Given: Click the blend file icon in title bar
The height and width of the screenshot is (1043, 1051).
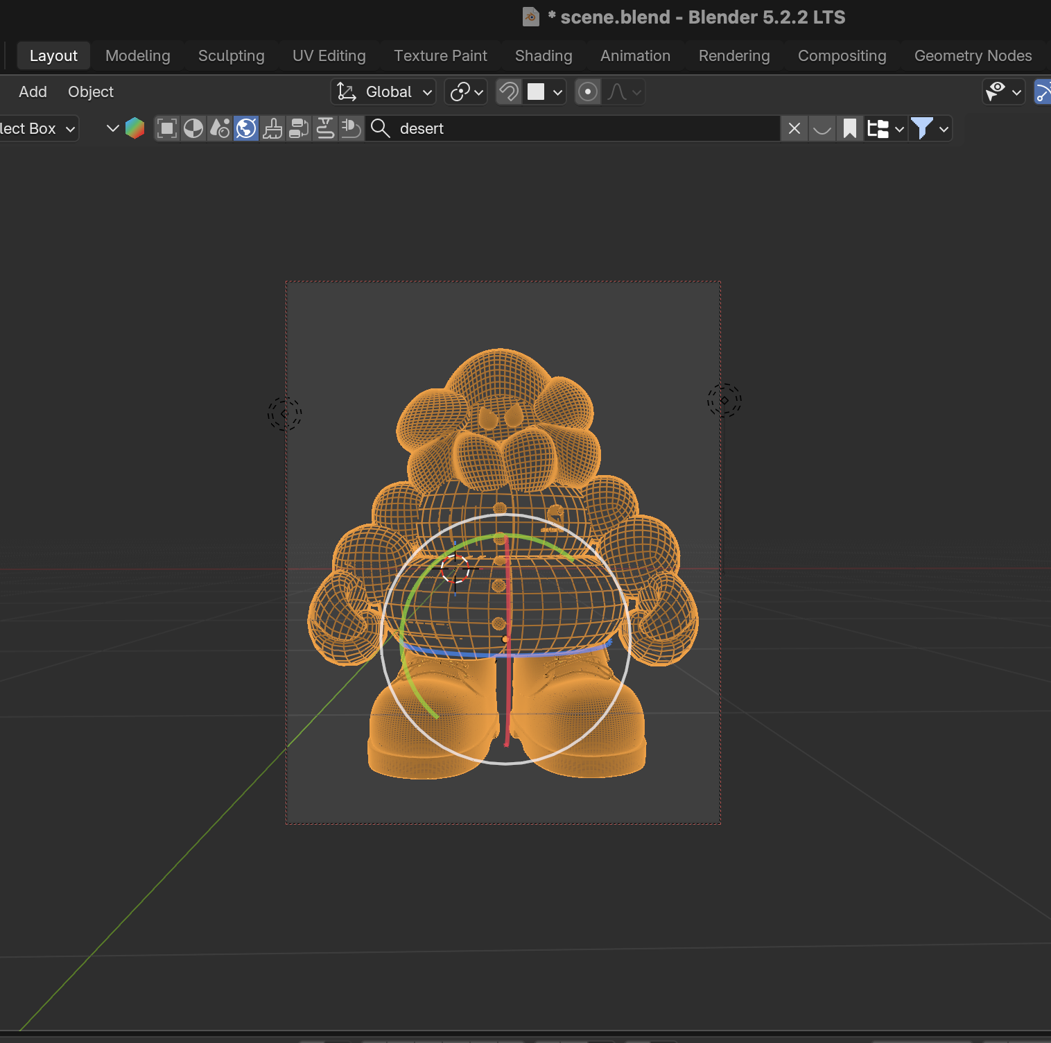Looking at the screenshot, I should click(x=531, y=17).
